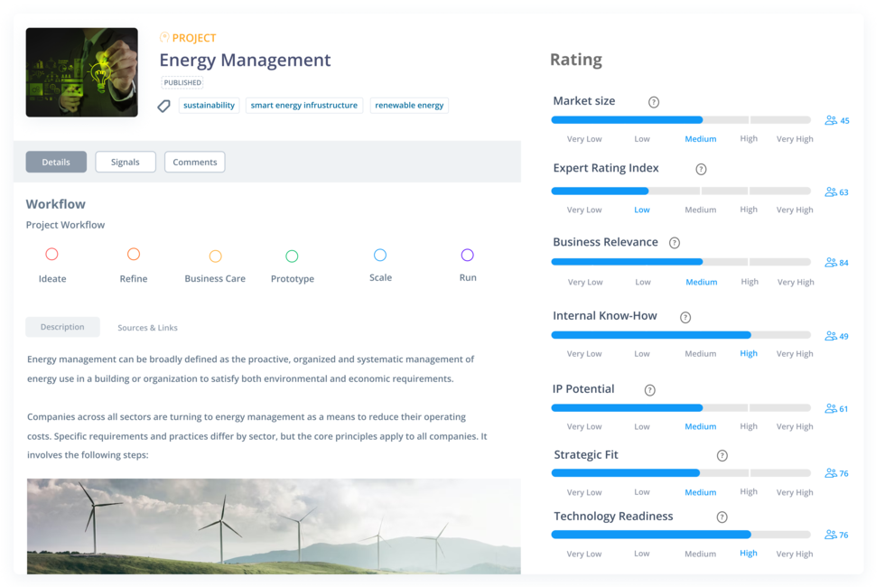Click the tag icon beside sustainability

coord(163,106)
